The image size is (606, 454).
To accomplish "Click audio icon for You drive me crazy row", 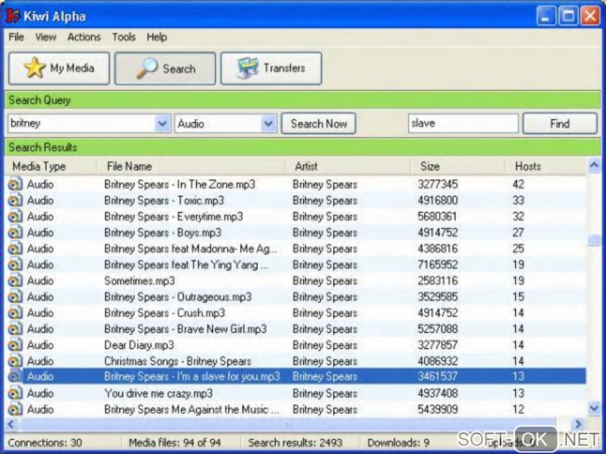I will (15, 393).
